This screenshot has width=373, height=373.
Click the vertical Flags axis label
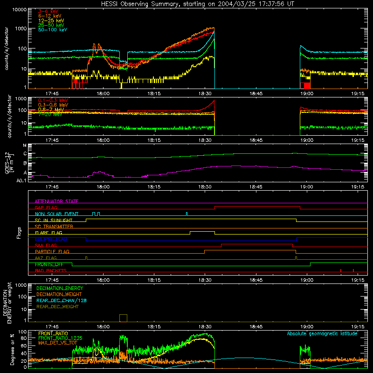19,233
